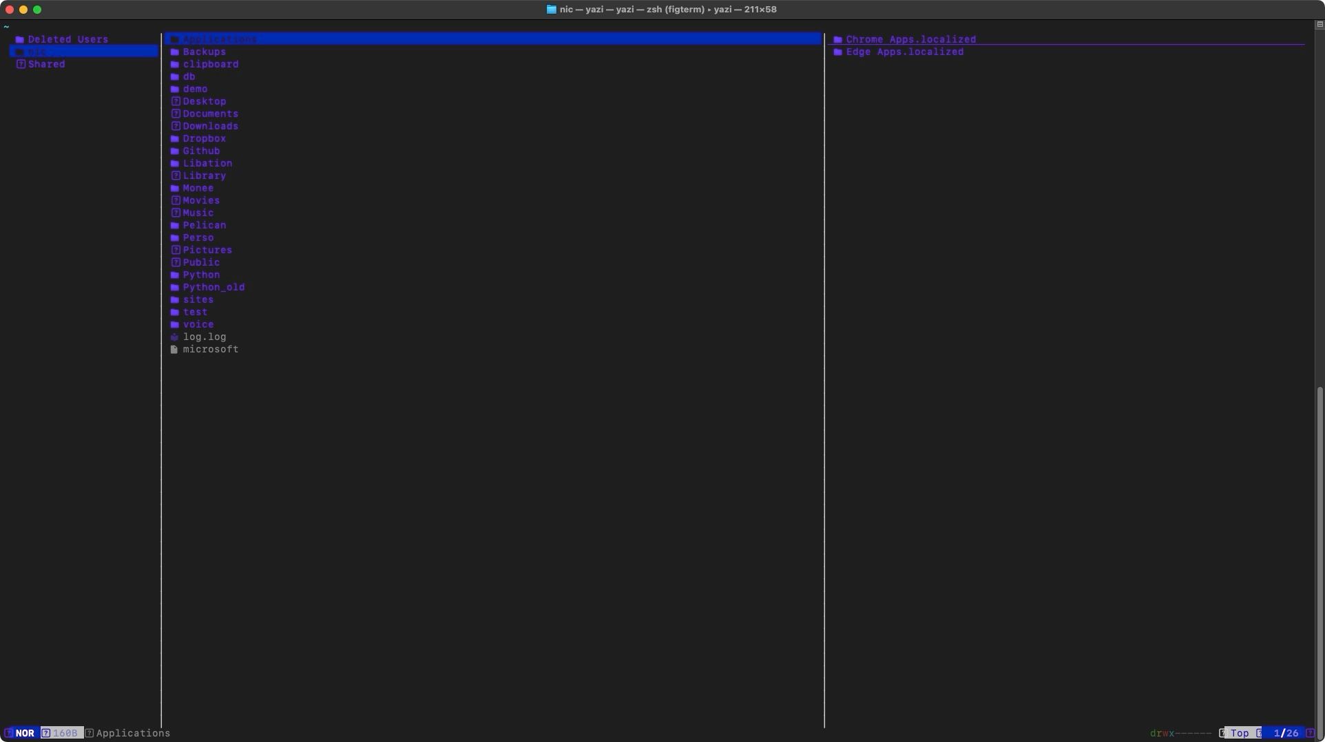1325x742 pixels.
Task: Click the Documents entry name
Action: (211, 114)
